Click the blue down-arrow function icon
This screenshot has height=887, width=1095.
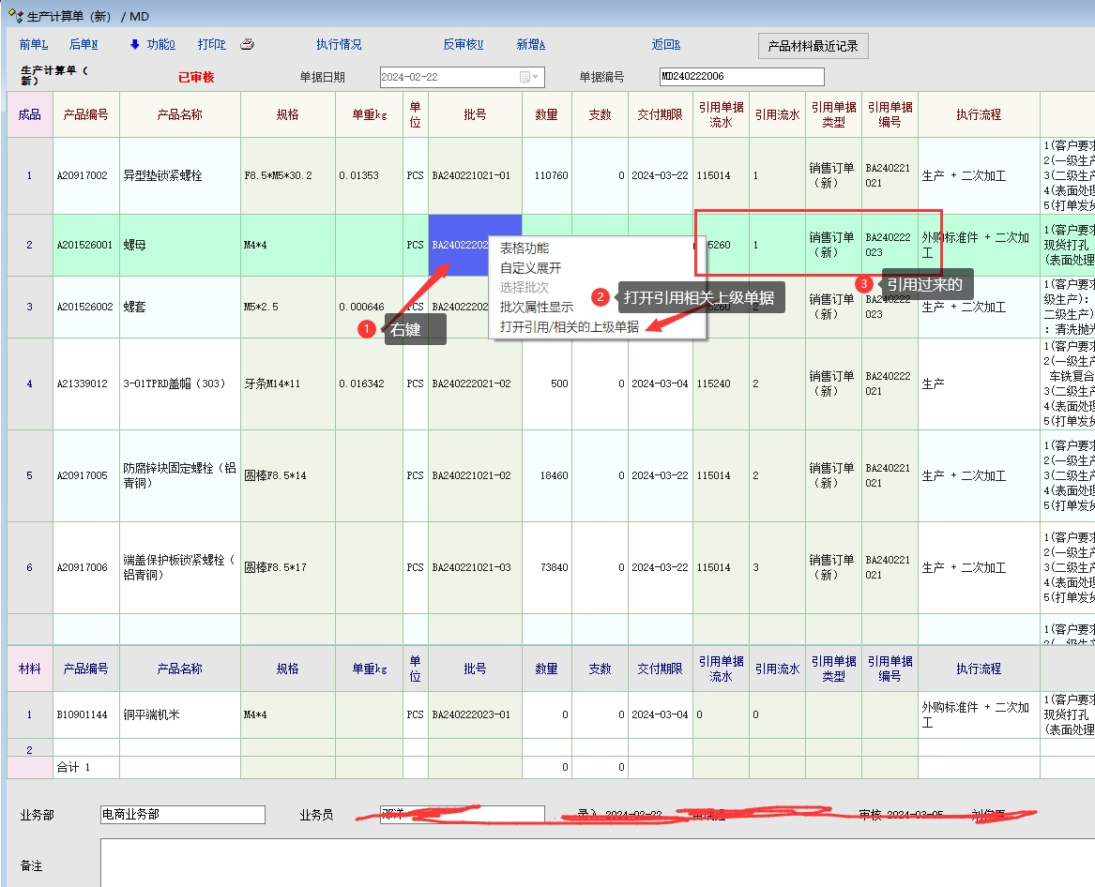point(134,44)
